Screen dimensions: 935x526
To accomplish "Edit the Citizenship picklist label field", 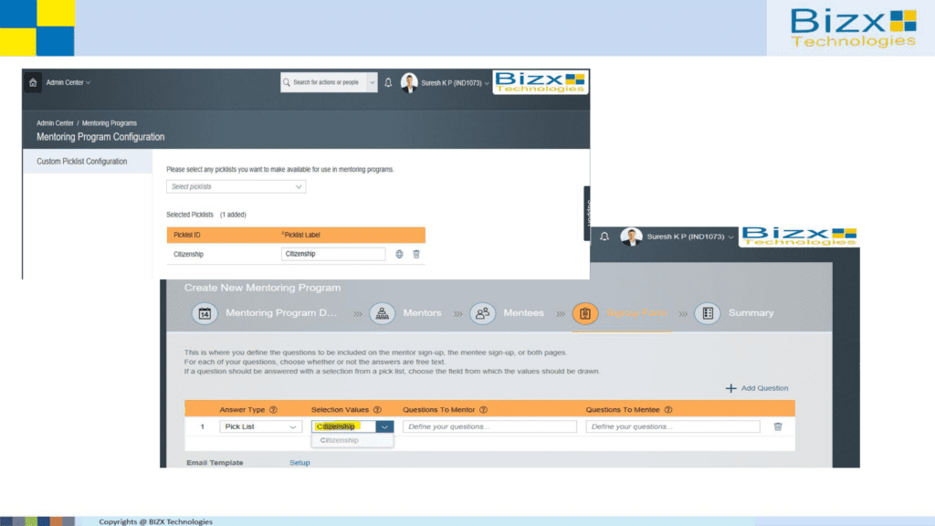I will pyautogui.click(x=332, y=254).
